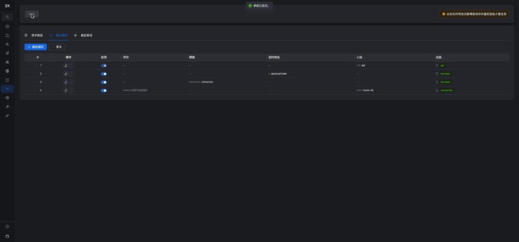519x242 pixels.
Task: Click the residential outbound tag
Action: click(447, 90)
